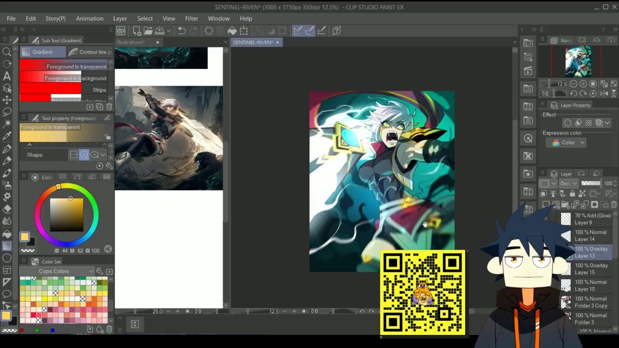The image size is (619, 348).
Task: Select the Foreground to background gradient
Action: point(63,78)
